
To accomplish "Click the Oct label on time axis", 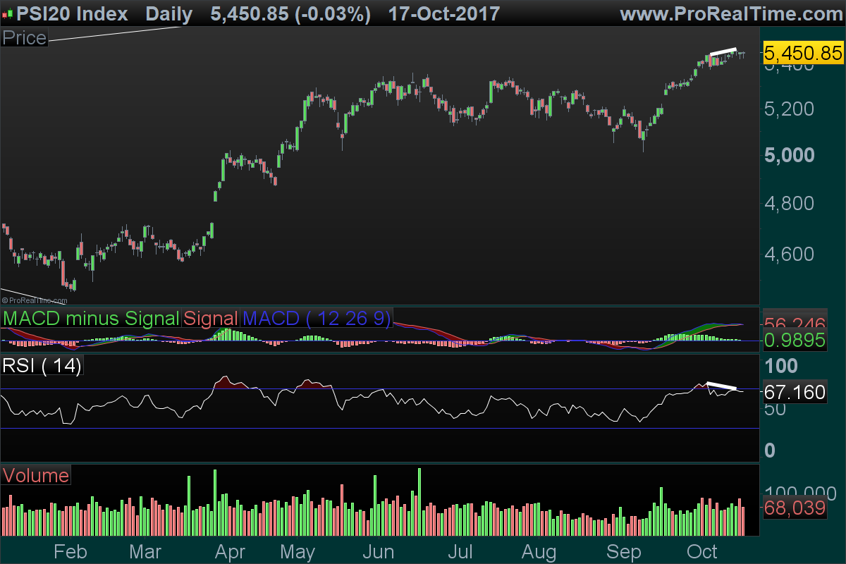I will 703,551.
